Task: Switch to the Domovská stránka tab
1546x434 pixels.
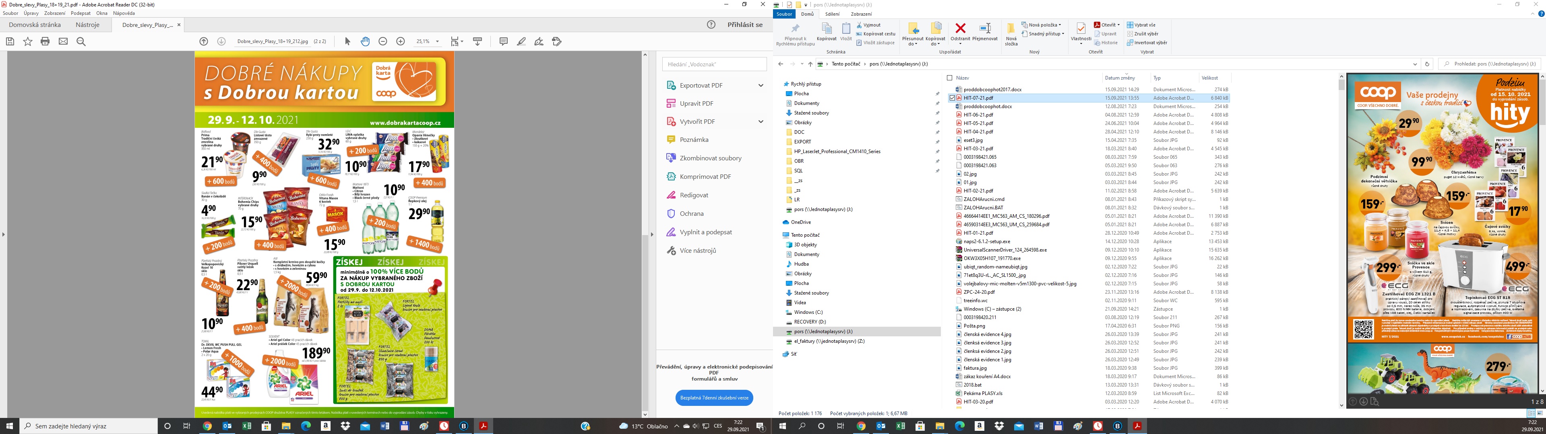Action: (x=35, y=25)
